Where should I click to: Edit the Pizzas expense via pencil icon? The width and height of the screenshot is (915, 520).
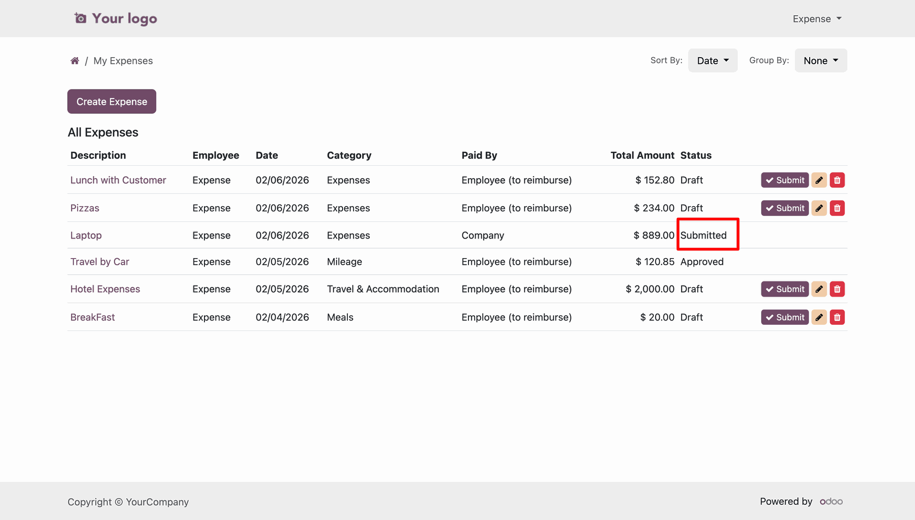click(x=819, y=208)
